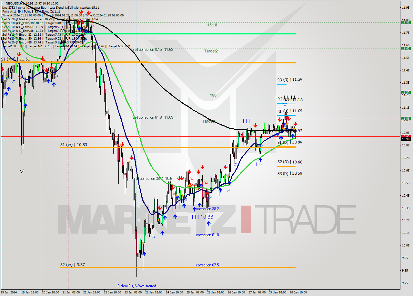
Task: Select the blue 'correction 38.2' label
Action: click(x=207, y=209)
